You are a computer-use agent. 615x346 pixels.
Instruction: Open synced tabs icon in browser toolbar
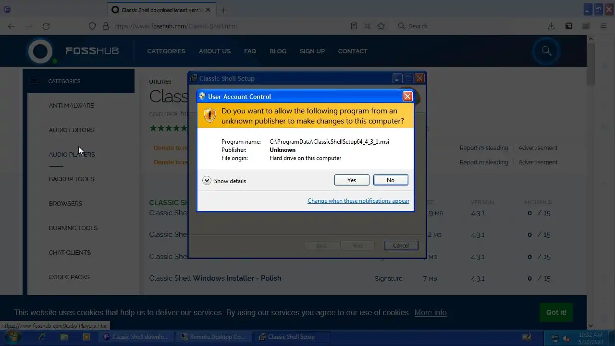[x=569, y=26]
